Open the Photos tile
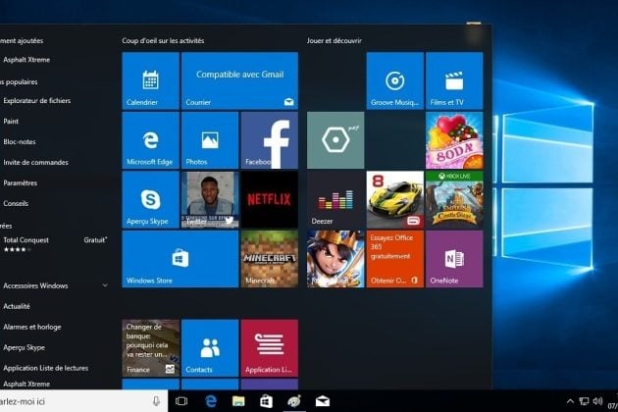 [210, 140]
